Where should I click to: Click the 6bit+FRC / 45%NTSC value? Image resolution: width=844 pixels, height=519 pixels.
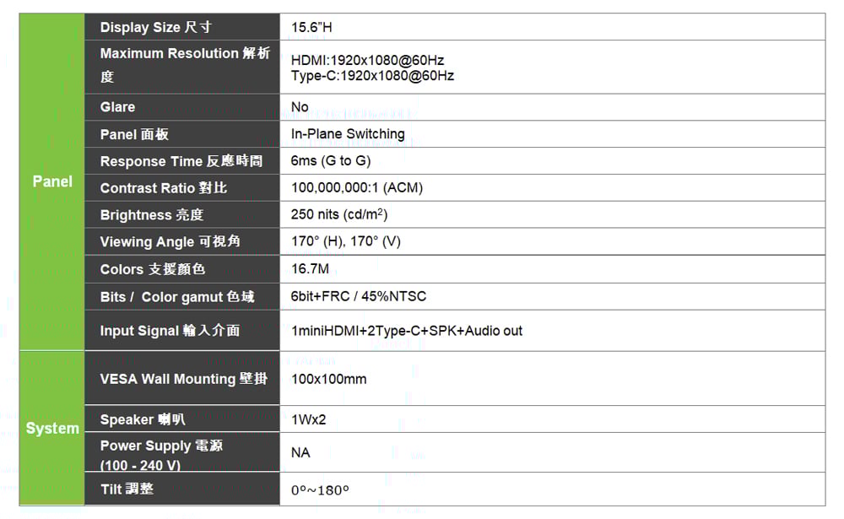click(359, 296)
